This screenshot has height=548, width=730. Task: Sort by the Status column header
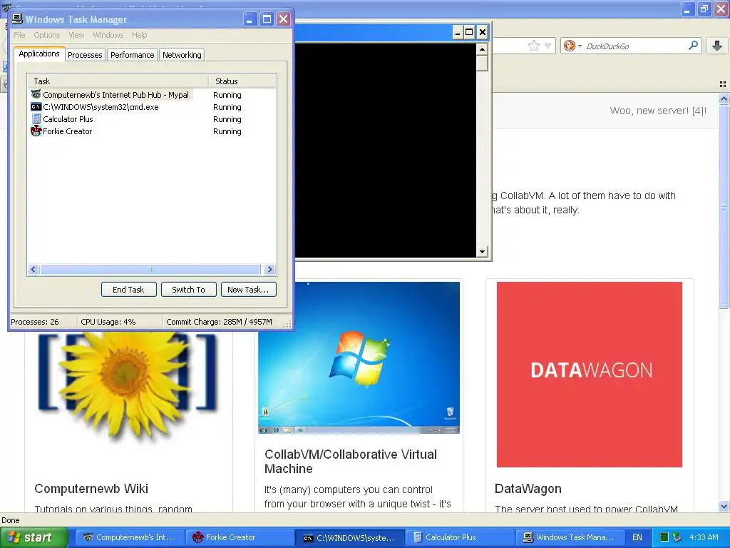pyautogui.click(x=242, y=81)
